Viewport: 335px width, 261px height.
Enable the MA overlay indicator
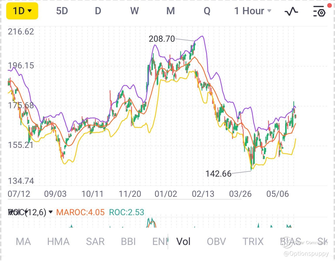23,242
